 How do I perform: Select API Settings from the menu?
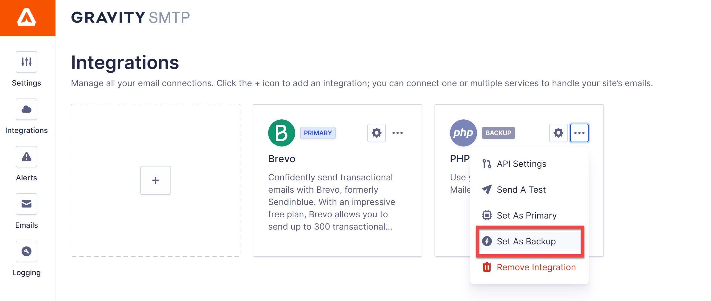pyautogui.click(x=521, y=164)
